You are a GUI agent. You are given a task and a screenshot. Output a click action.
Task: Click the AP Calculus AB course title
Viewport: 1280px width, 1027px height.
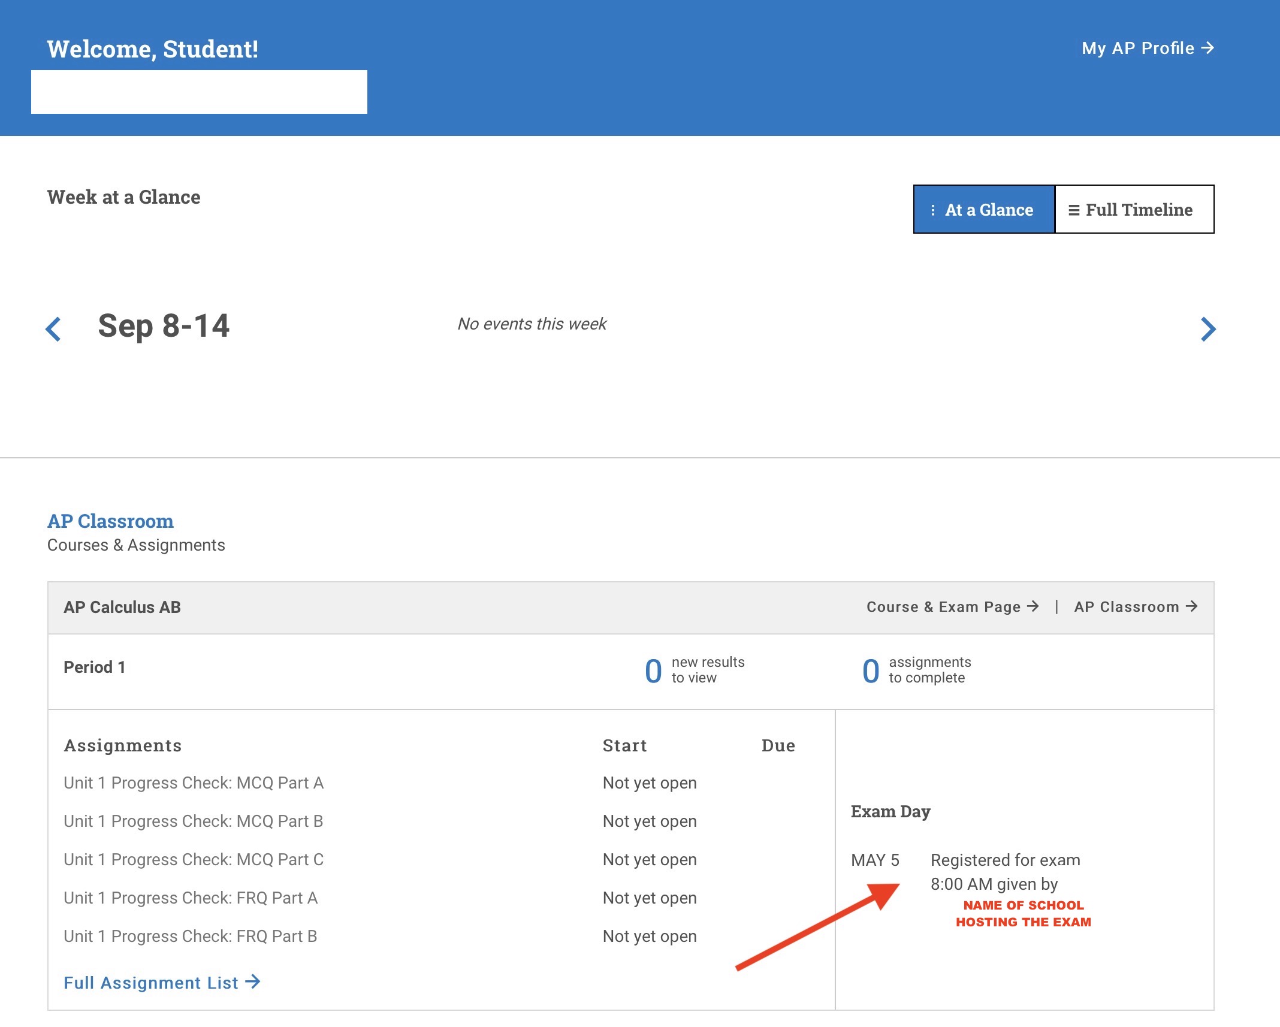click(x=122, y=607)
